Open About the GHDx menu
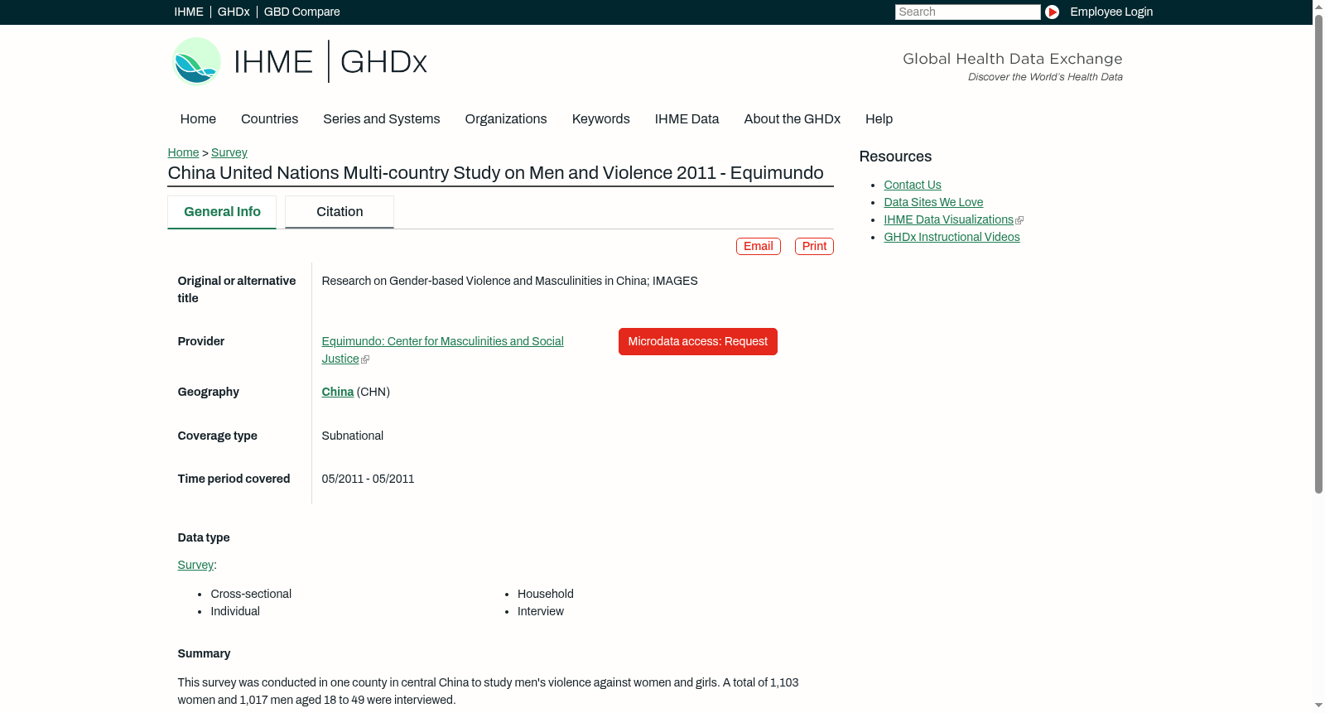Viewport: 1325px width, 713px height. [793, 119]
